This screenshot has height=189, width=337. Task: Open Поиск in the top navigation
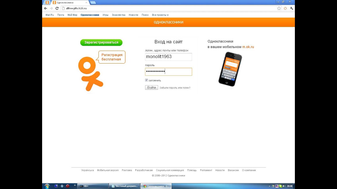coord(145,15)
